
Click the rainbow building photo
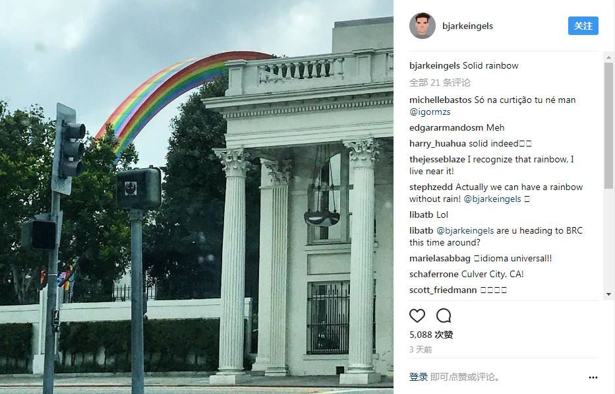(196, 197)
